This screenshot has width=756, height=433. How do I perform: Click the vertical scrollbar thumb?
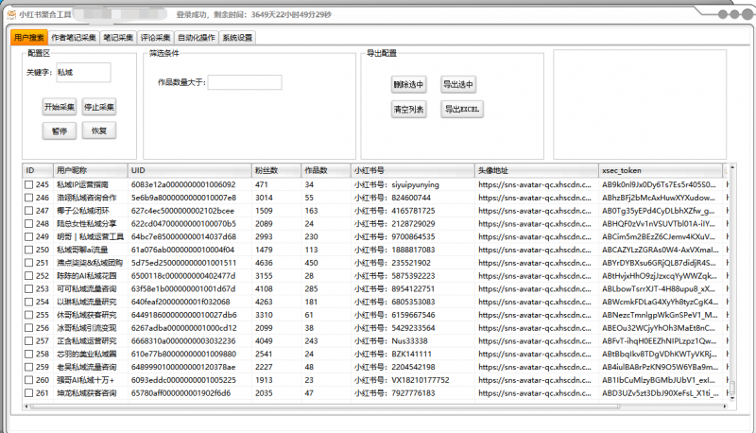[732, 388]
